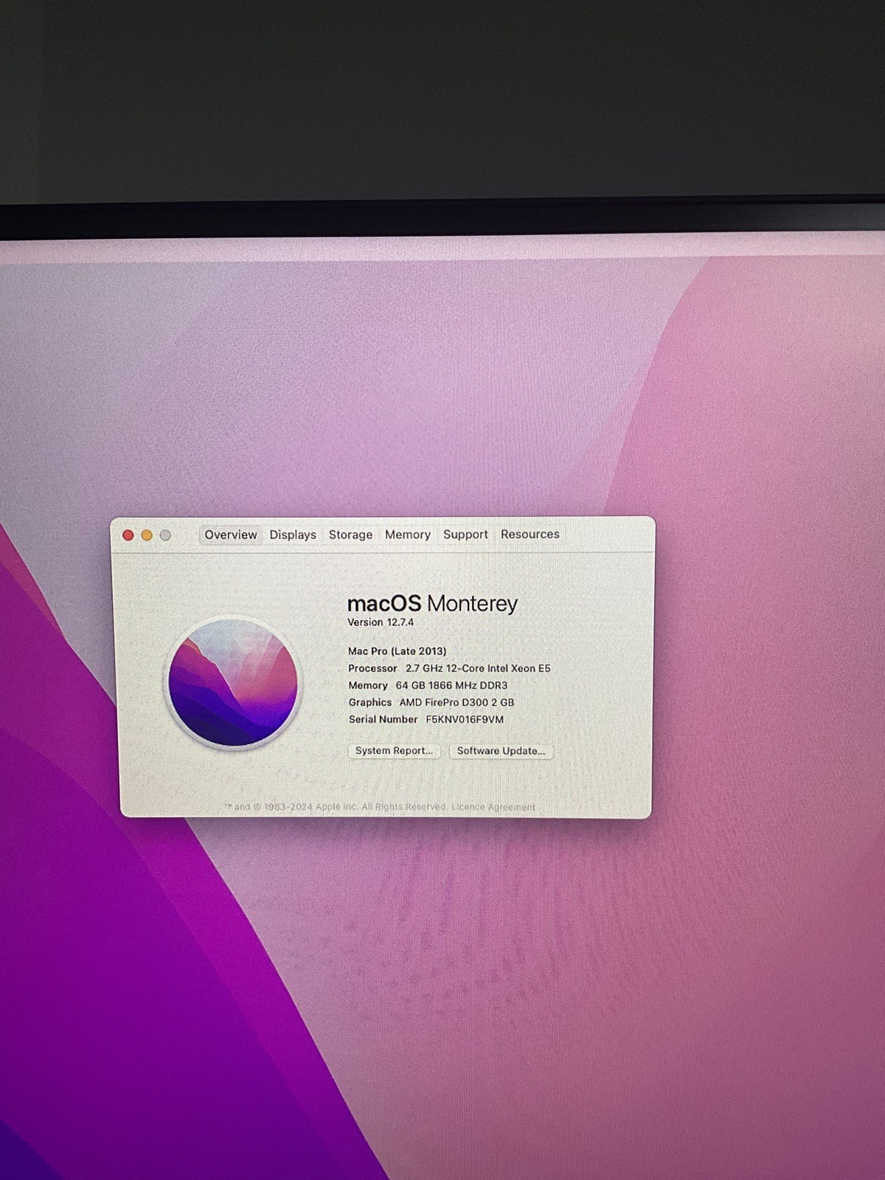Click the '2.7 GHz 12-Core Intel Xeon E5' value
Screen dimensions: 885x1180
478,668
